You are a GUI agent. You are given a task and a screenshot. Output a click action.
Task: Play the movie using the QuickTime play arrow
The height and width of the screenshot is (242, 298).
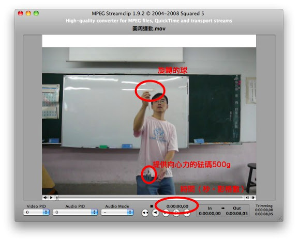pyautogui.click(x=51, y=198)
